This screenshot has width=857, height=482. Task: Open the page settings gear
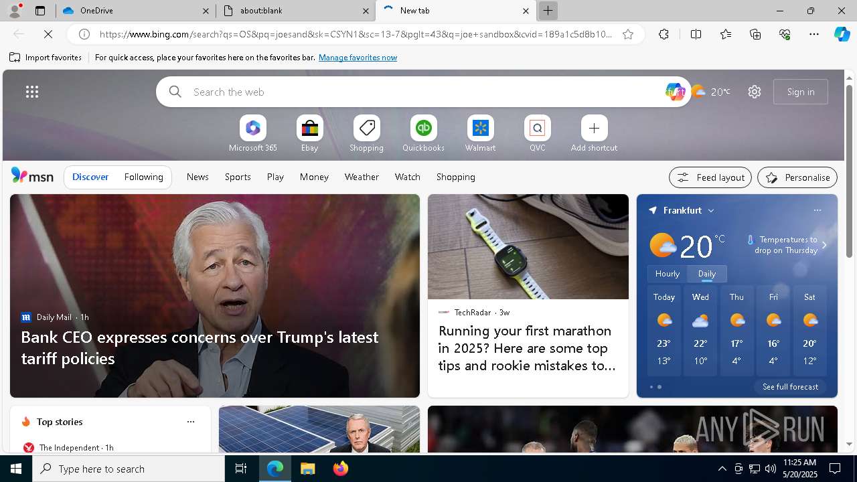[755, 92]
